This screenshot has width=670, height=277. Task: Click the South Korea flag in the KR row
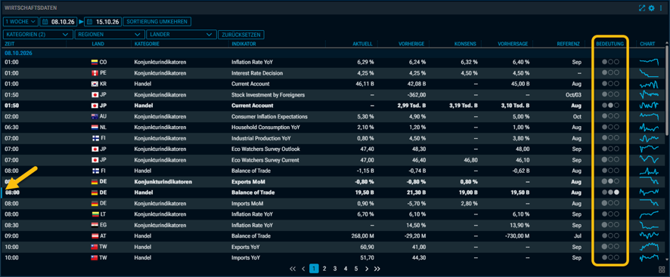click(95, 84)
